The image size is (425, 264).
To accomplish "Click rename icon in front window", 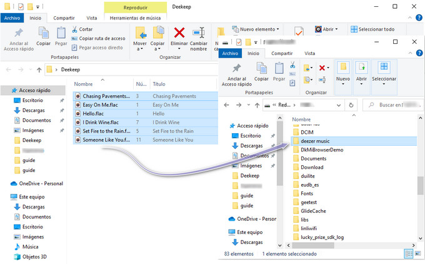I will [x=322, y=79].
